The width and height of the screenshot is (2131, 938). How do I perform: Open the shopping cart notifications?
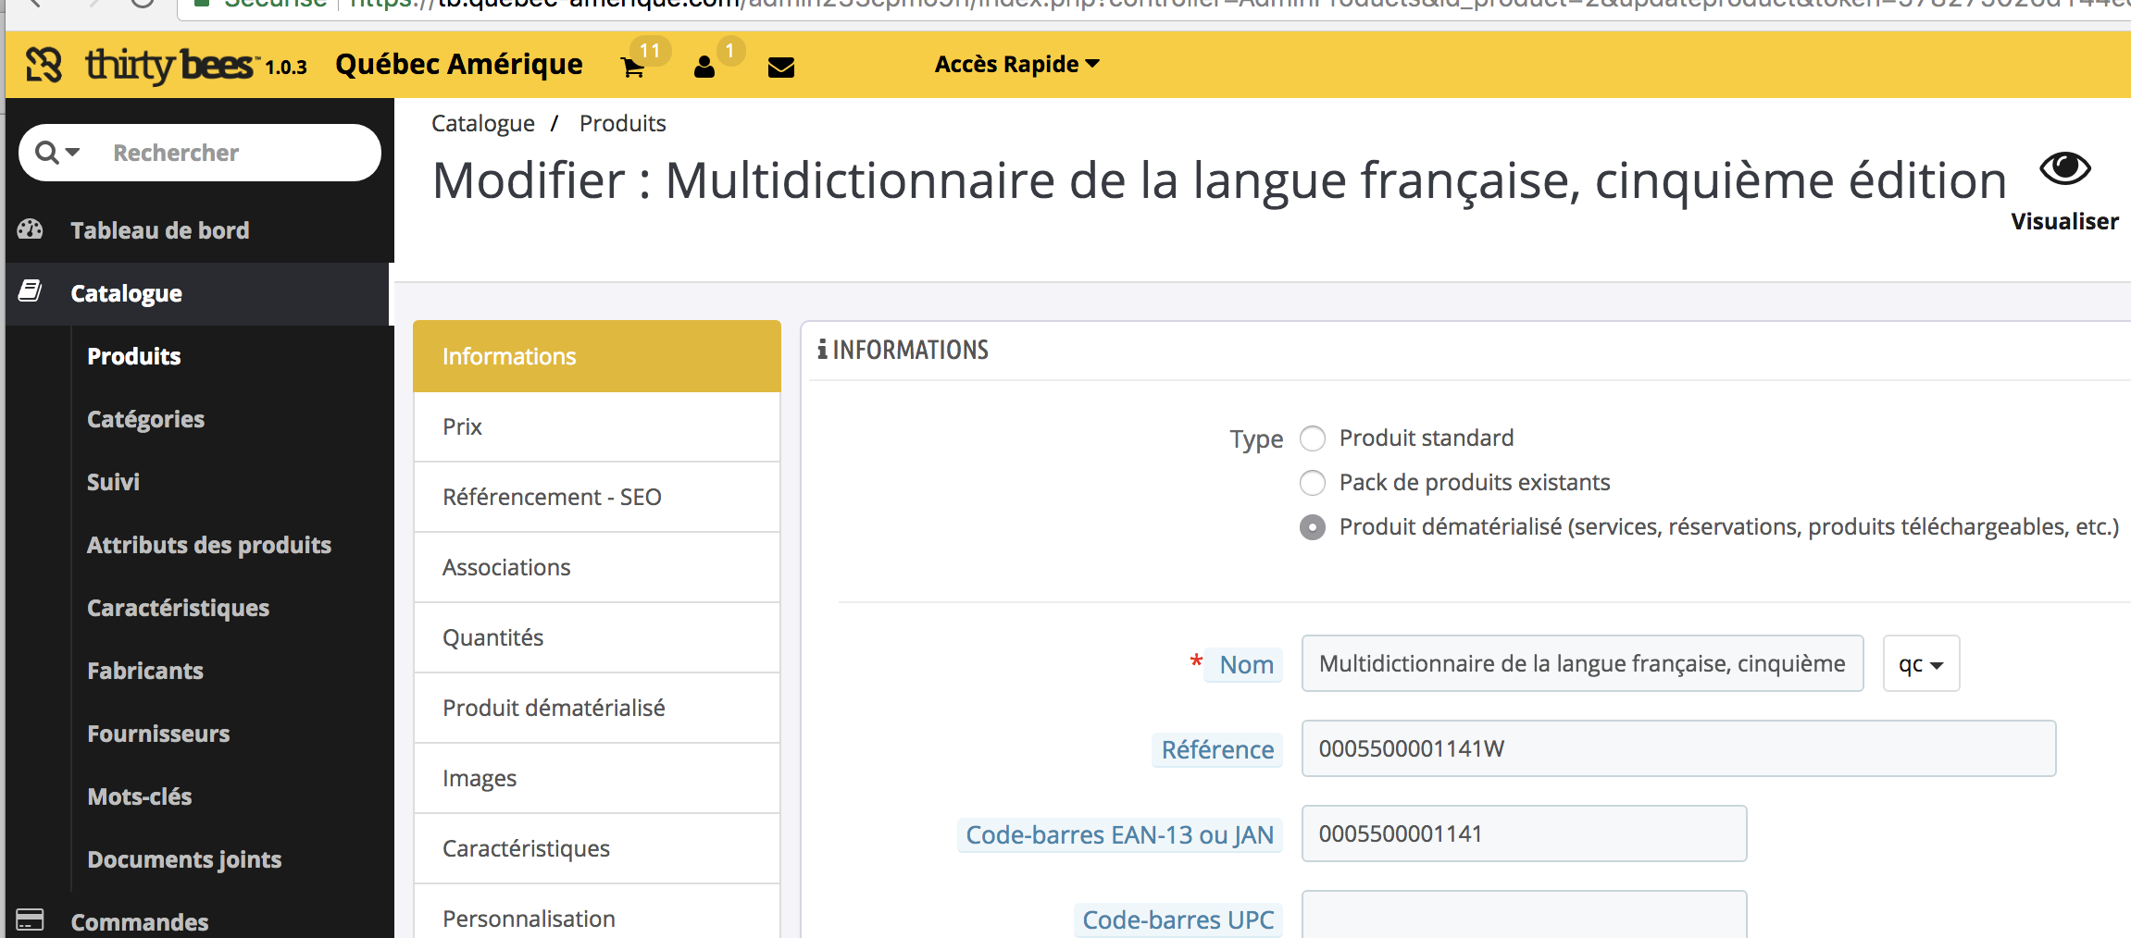(632, 67)
